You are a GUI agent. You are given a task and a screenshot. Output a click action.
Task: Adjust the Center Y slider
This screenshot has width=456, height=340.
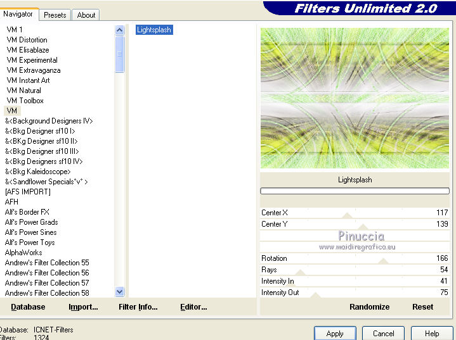pos(355,224)
